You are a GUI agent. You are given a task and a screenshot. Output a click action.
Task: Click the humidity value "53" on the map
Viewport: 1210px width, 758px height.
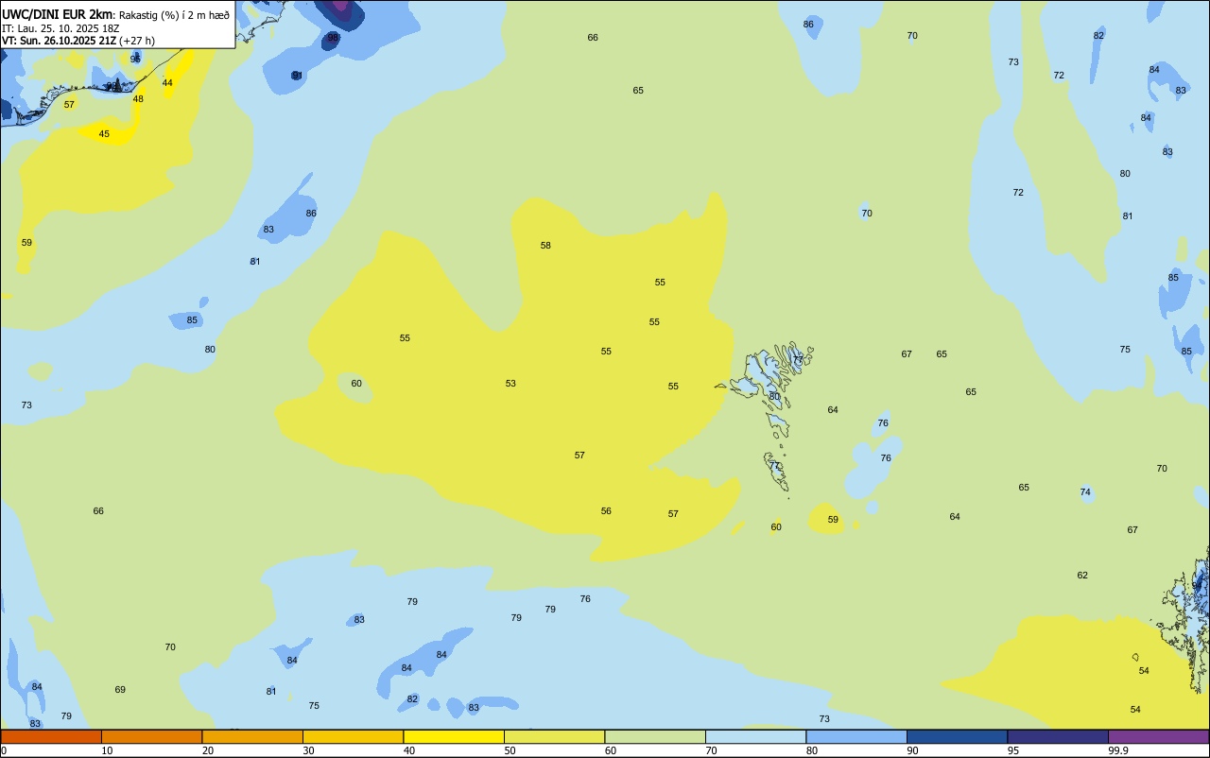tap(510, 384)
